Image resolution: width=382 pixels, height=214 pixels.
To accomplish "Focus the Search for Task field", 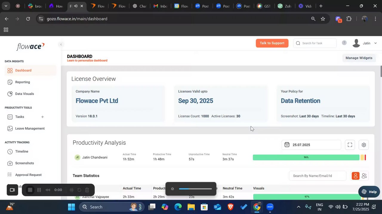I will (x=315, y=43).
